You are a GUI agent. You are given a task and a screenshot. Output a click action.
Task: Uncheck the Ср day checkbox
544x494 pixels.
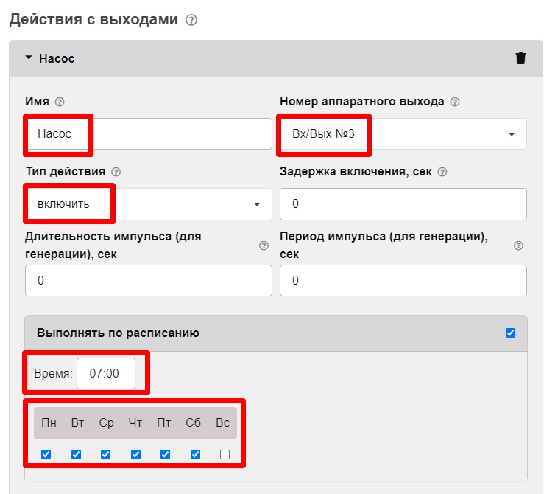pyautogui.click(x=106, y=455)
